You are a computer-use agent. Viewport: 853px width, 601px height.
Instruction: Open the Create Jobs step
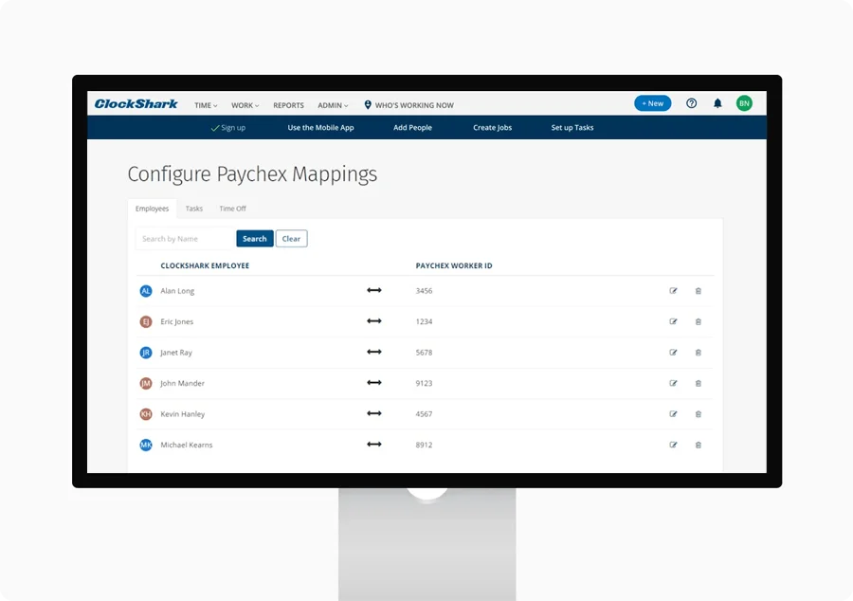[492, 128]
